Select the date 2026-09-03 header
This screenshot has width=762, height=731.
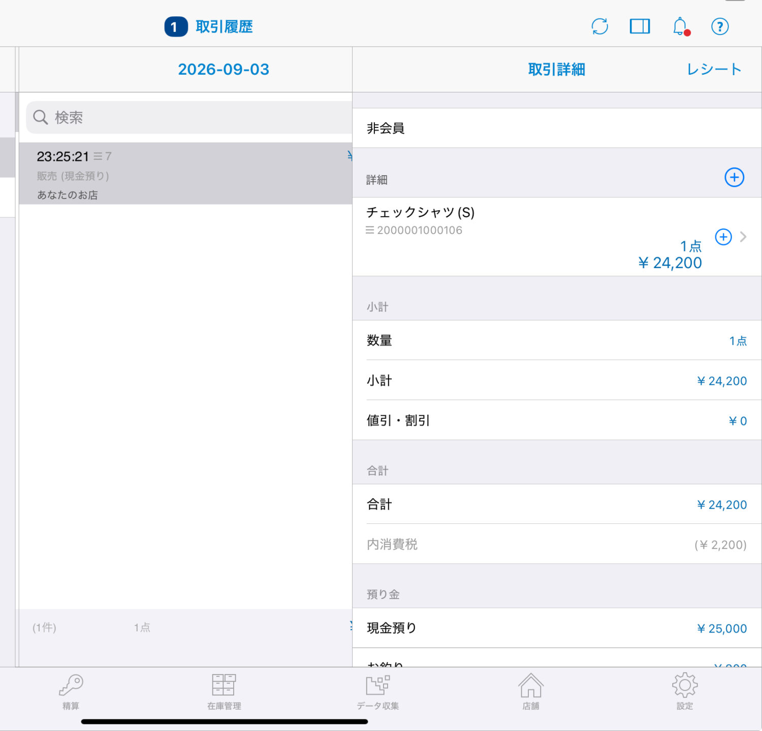click(224, 70)
